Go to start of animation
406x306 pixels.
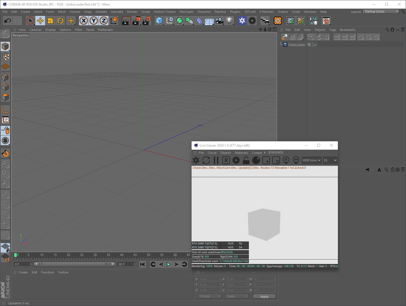pos(143,264)
